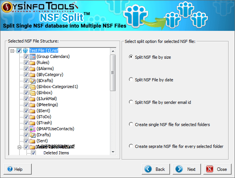Screen dimensions: 235x178
Task: Click the tree view scrollbar thumb
Action: (x=113, y=73)
